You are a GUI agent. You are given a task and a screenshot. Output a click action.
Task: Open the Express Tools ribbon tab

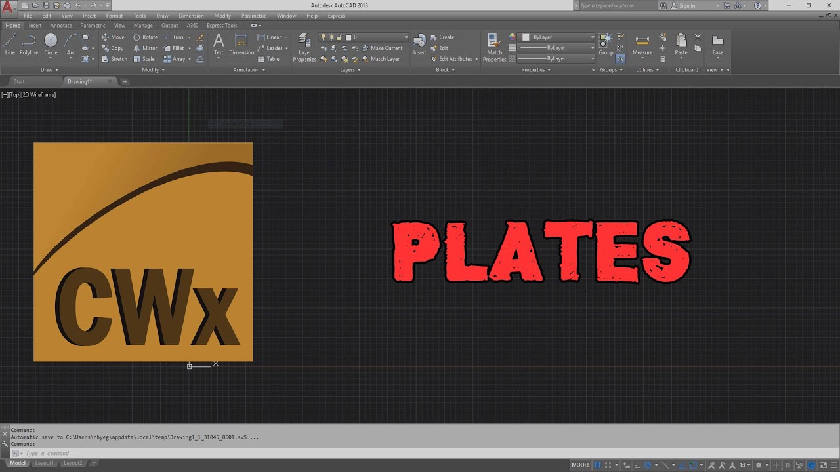coord(222,26)
